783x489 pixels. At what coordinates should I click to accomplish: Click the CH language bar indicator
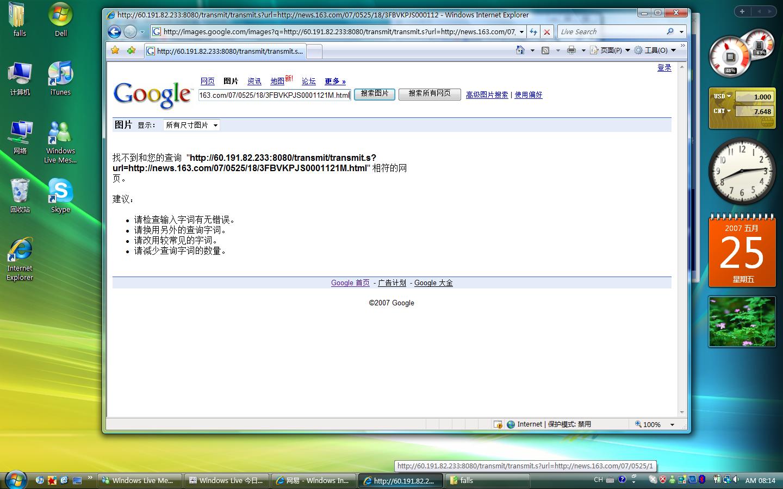coord(598,480)
